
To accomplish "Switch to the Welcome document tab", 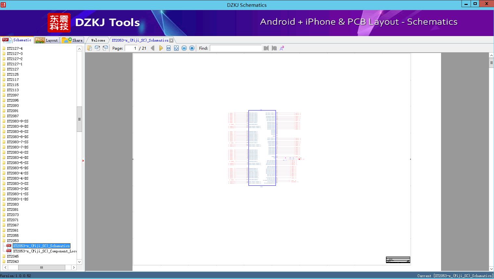I will (98, 40).
